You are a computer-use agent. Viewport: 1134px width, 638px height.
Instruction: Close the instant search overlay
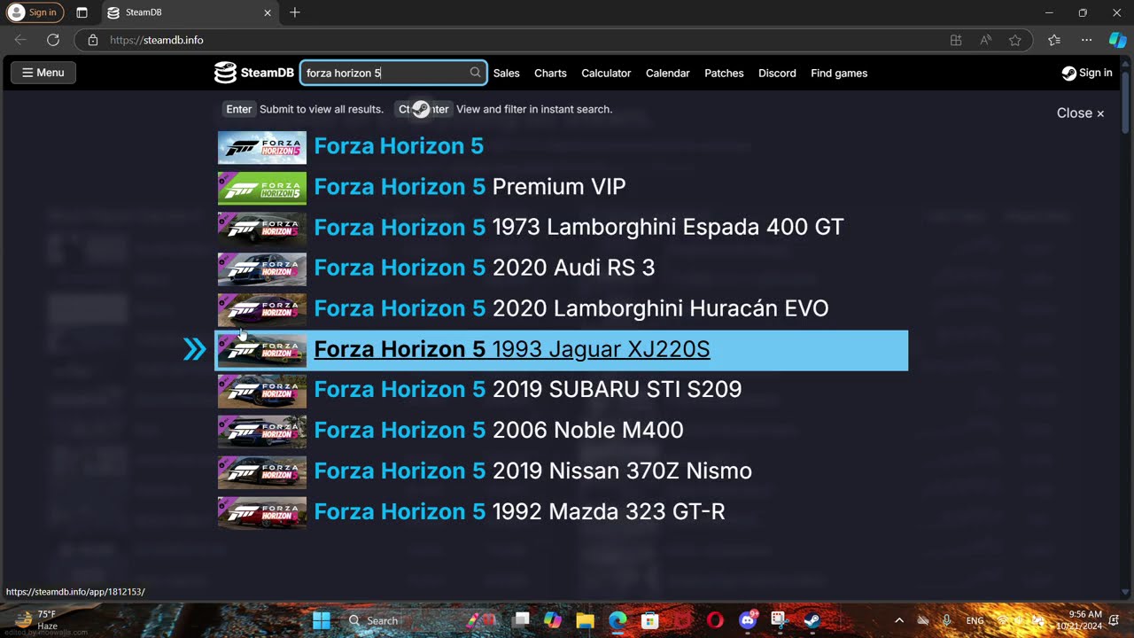[x=1080, y=113]
